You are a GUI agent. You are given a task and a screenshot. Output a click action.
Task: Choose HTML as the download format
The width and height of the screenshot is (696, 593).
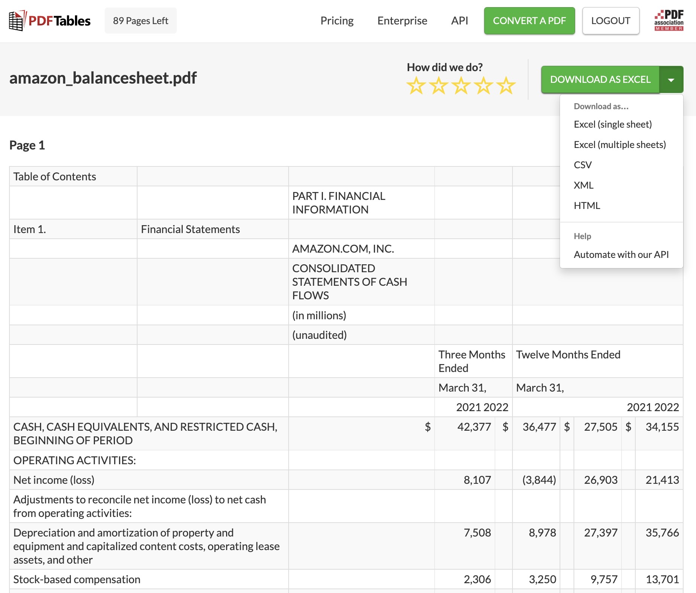586,206
